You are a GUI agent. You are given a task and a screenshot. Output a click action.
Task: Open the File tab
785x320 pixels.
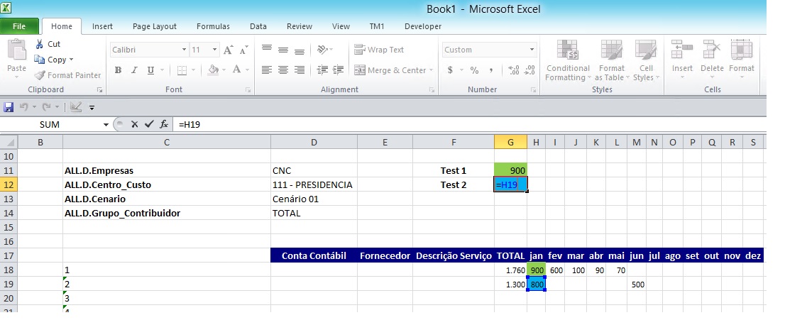19,26
